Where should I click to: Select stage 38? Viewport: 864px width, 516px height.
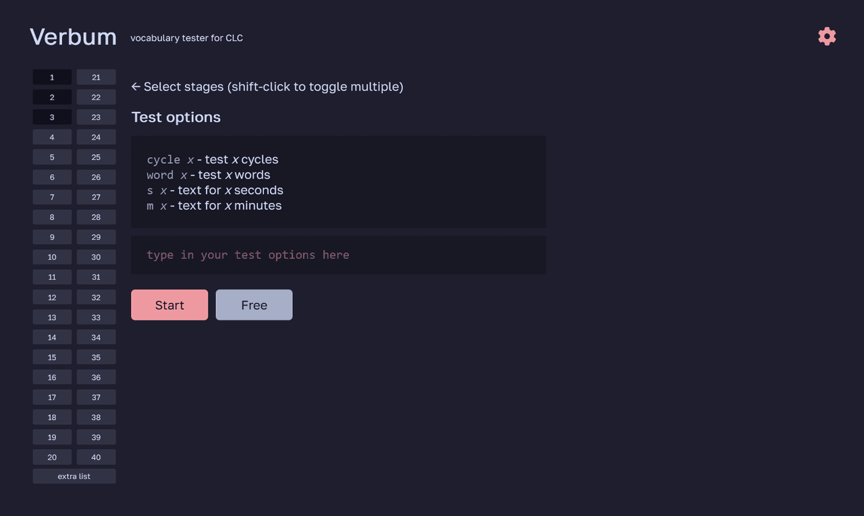click(x=96, y=417)
